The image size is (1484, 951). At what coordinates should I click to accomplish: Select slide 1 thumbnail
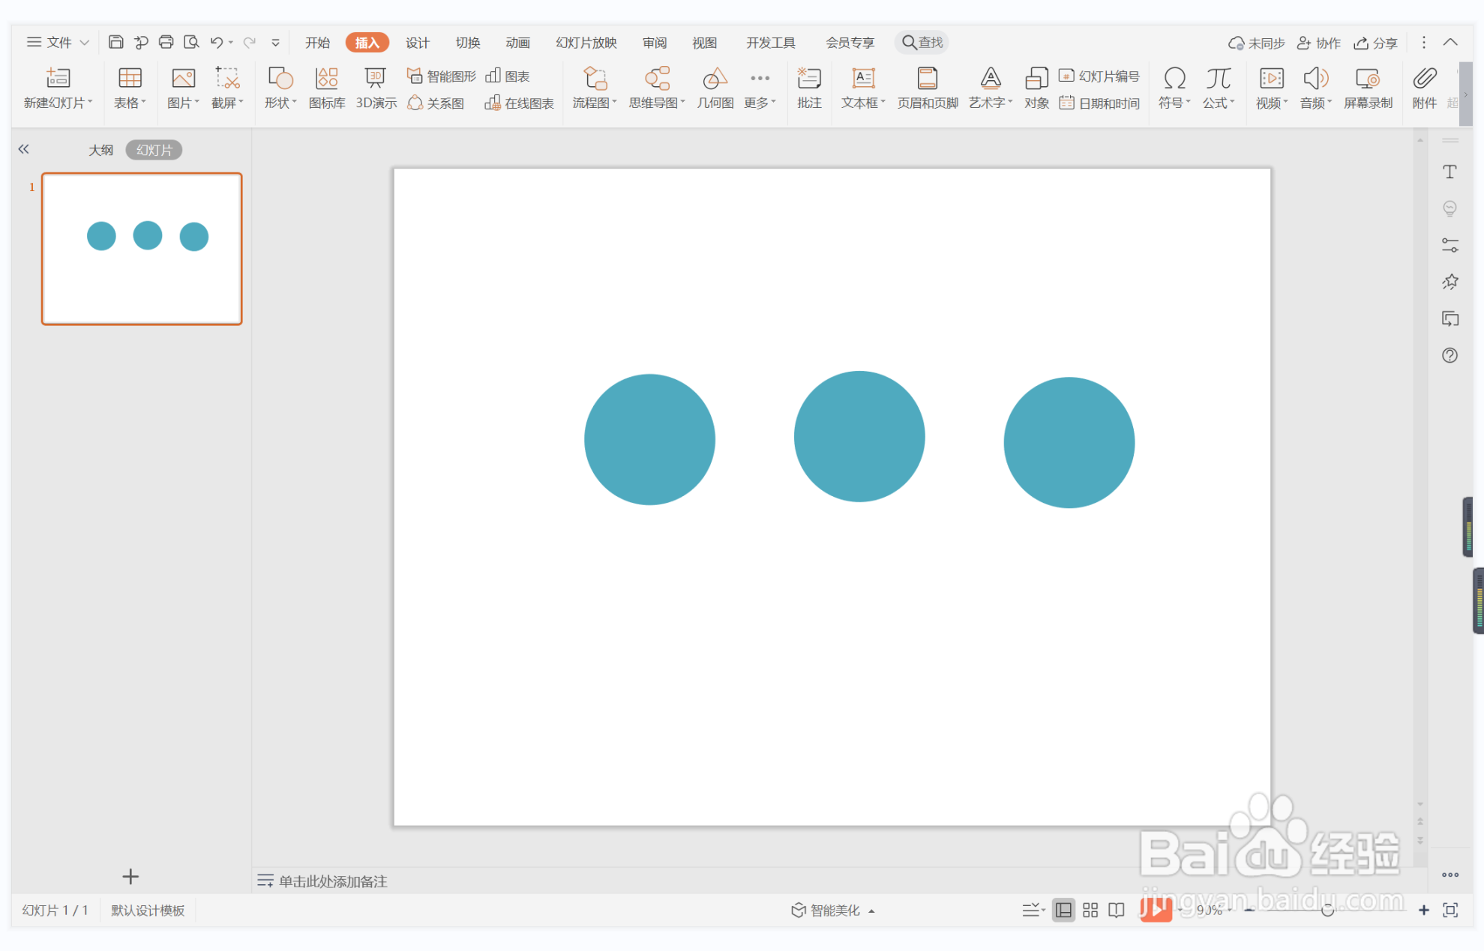142,249
